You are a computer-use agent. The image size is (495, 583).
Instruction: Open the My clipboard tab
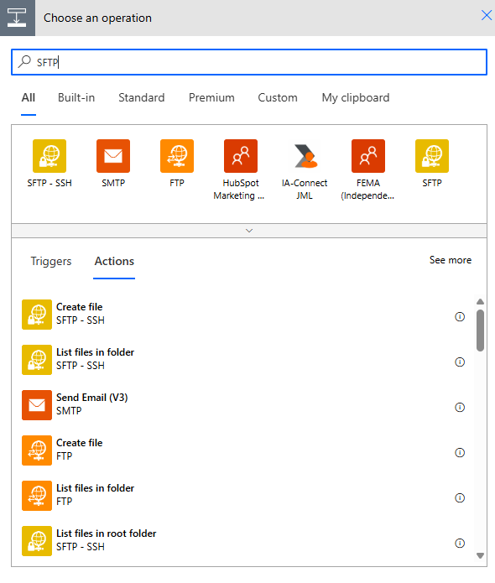pyautogui.click(x=356, y=97)
